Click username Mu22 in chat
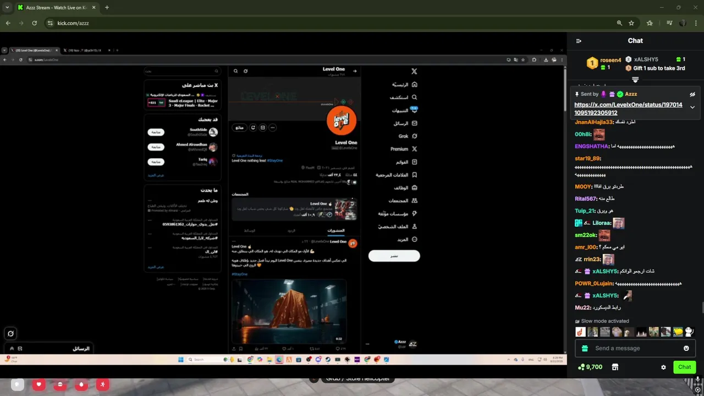This screenshot has height=396, width=704. coord(582,307)
